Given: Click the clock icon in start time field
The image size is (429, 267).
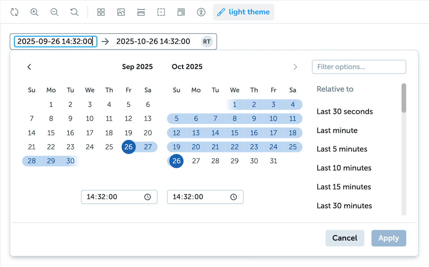Looking at the screenshot, I should click(x=147, y=197).
